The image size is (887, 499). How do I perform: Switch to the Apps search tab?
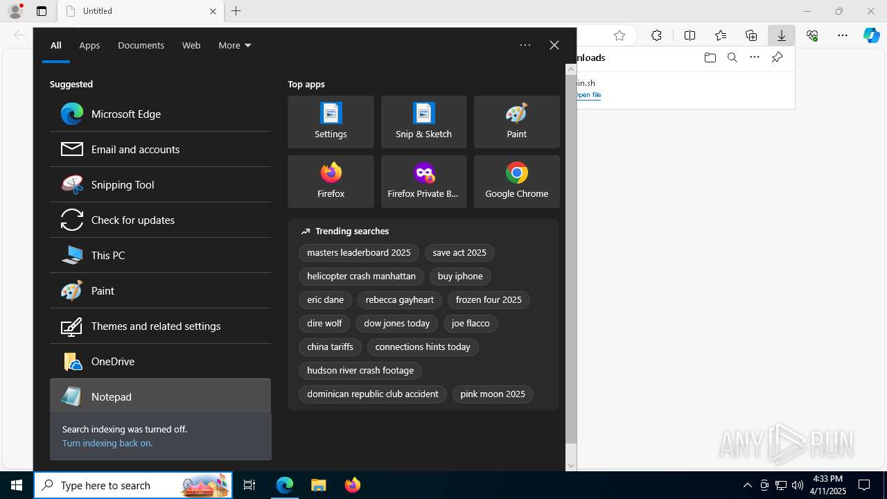pos(89,45)
